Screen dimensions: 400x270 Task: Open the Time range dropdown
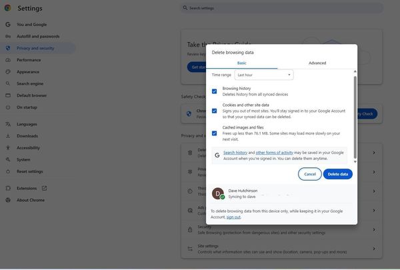pyautogui.click(x=264, y=75)
